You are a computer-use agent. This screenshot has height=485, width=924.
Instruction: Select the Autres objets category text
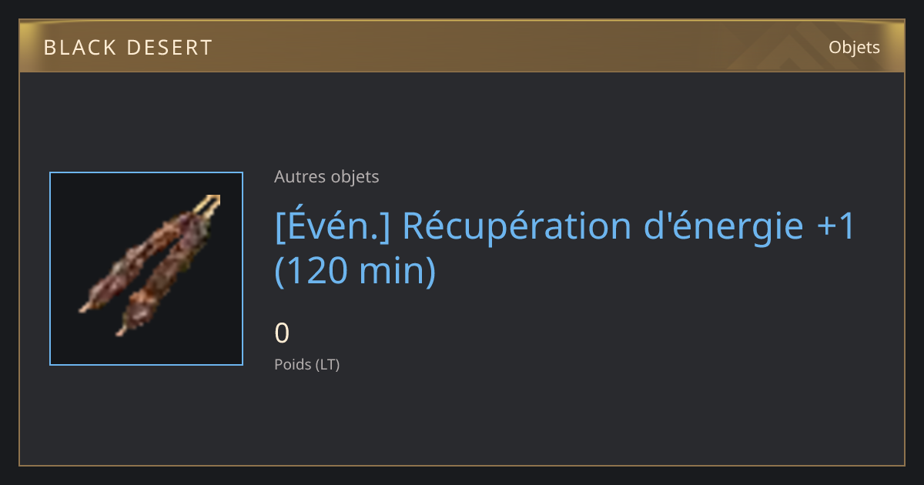326,177
